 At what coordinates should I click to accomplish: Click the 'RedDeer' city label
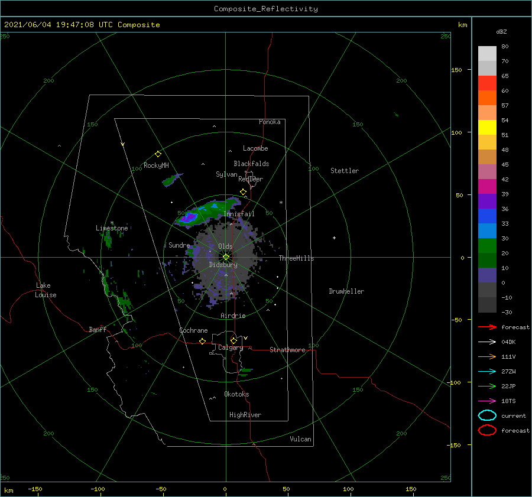click(x=251, y=179)
